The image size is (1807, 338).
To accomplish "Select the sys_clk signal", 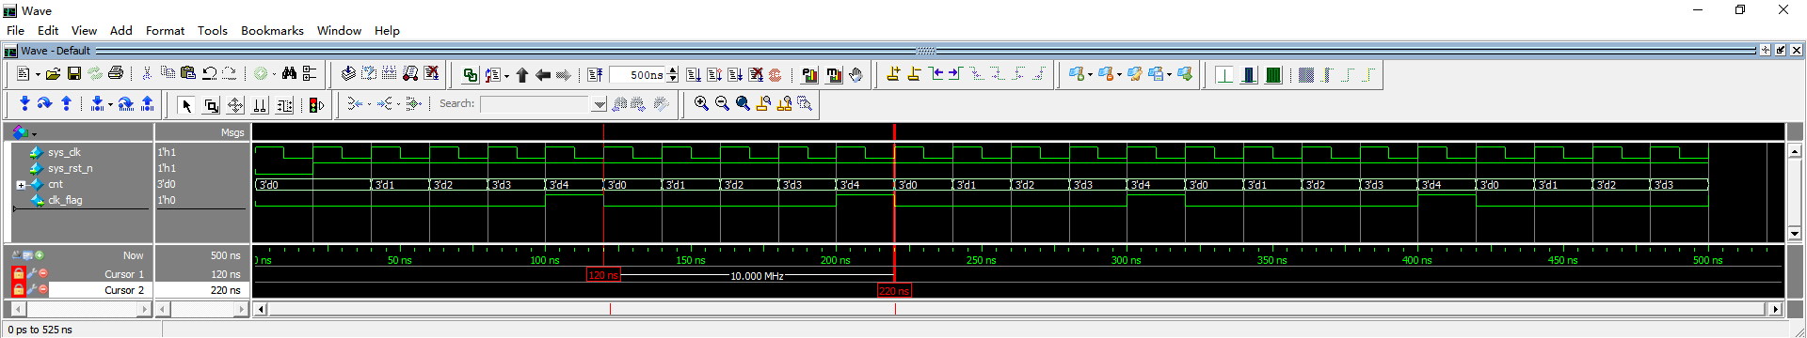I will click(64, 152).
